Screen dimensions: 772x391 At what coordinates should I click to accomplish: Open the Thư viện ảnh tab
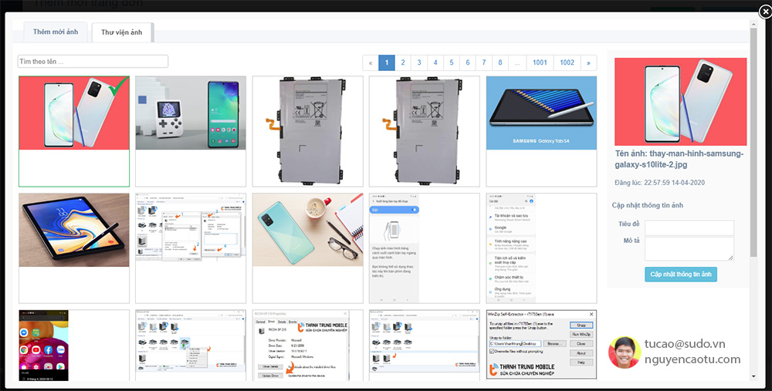(122, 32)
